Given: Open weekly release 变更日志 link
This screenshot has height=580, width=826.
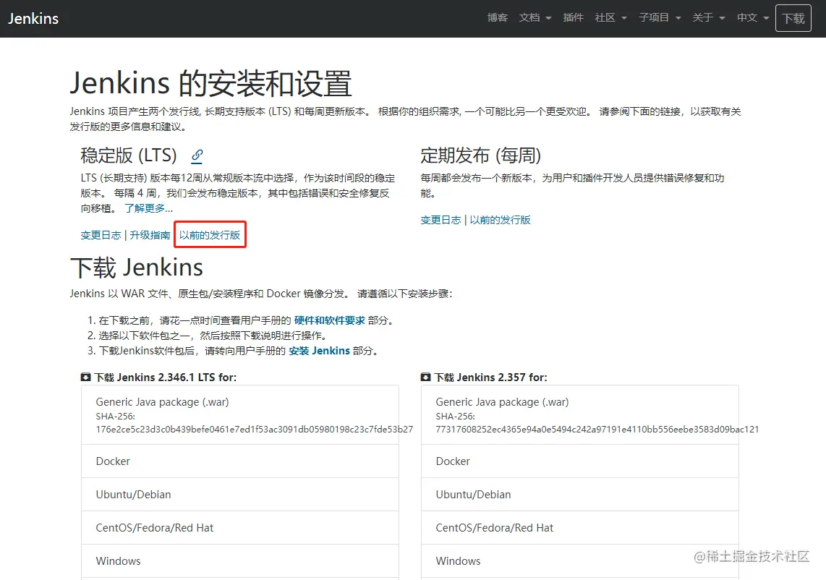Looking at the screenshot, I should (x=440, y=220).
